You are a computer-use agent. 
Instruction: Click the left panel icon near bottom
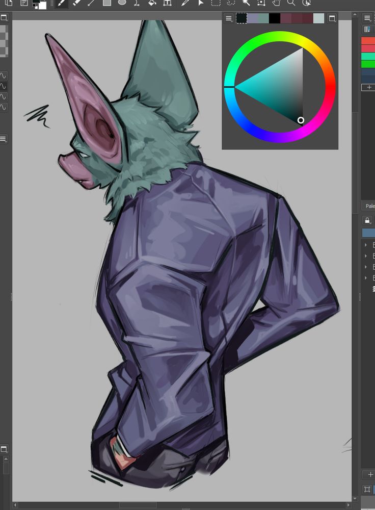[4, 449]
